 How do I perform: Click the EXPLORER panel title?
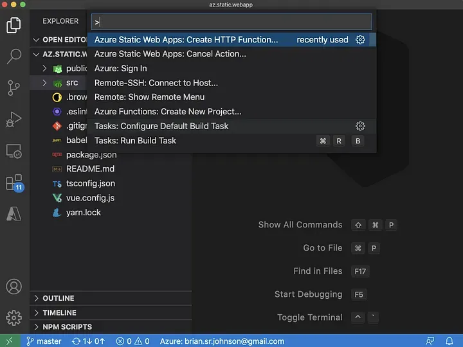60,21
